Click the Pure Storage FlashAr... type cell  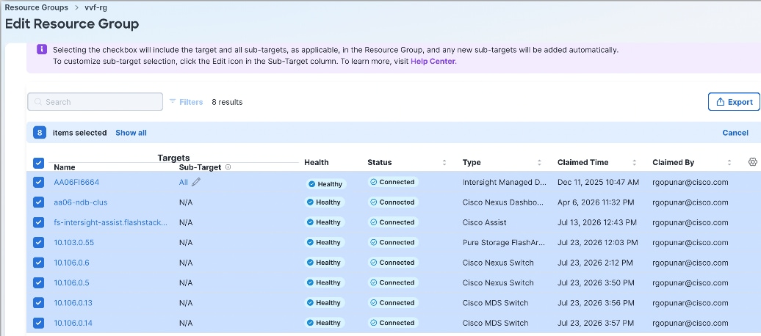(x=504, y=242)
